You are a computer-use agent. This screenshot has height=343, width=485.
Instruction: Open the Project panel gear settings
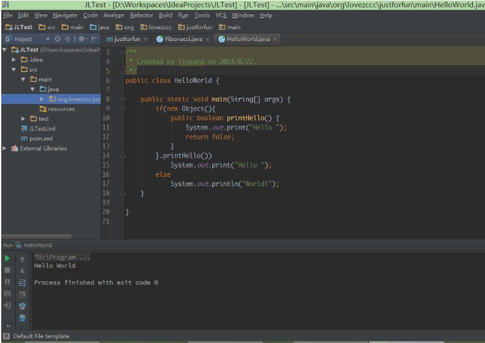point(81,39)
